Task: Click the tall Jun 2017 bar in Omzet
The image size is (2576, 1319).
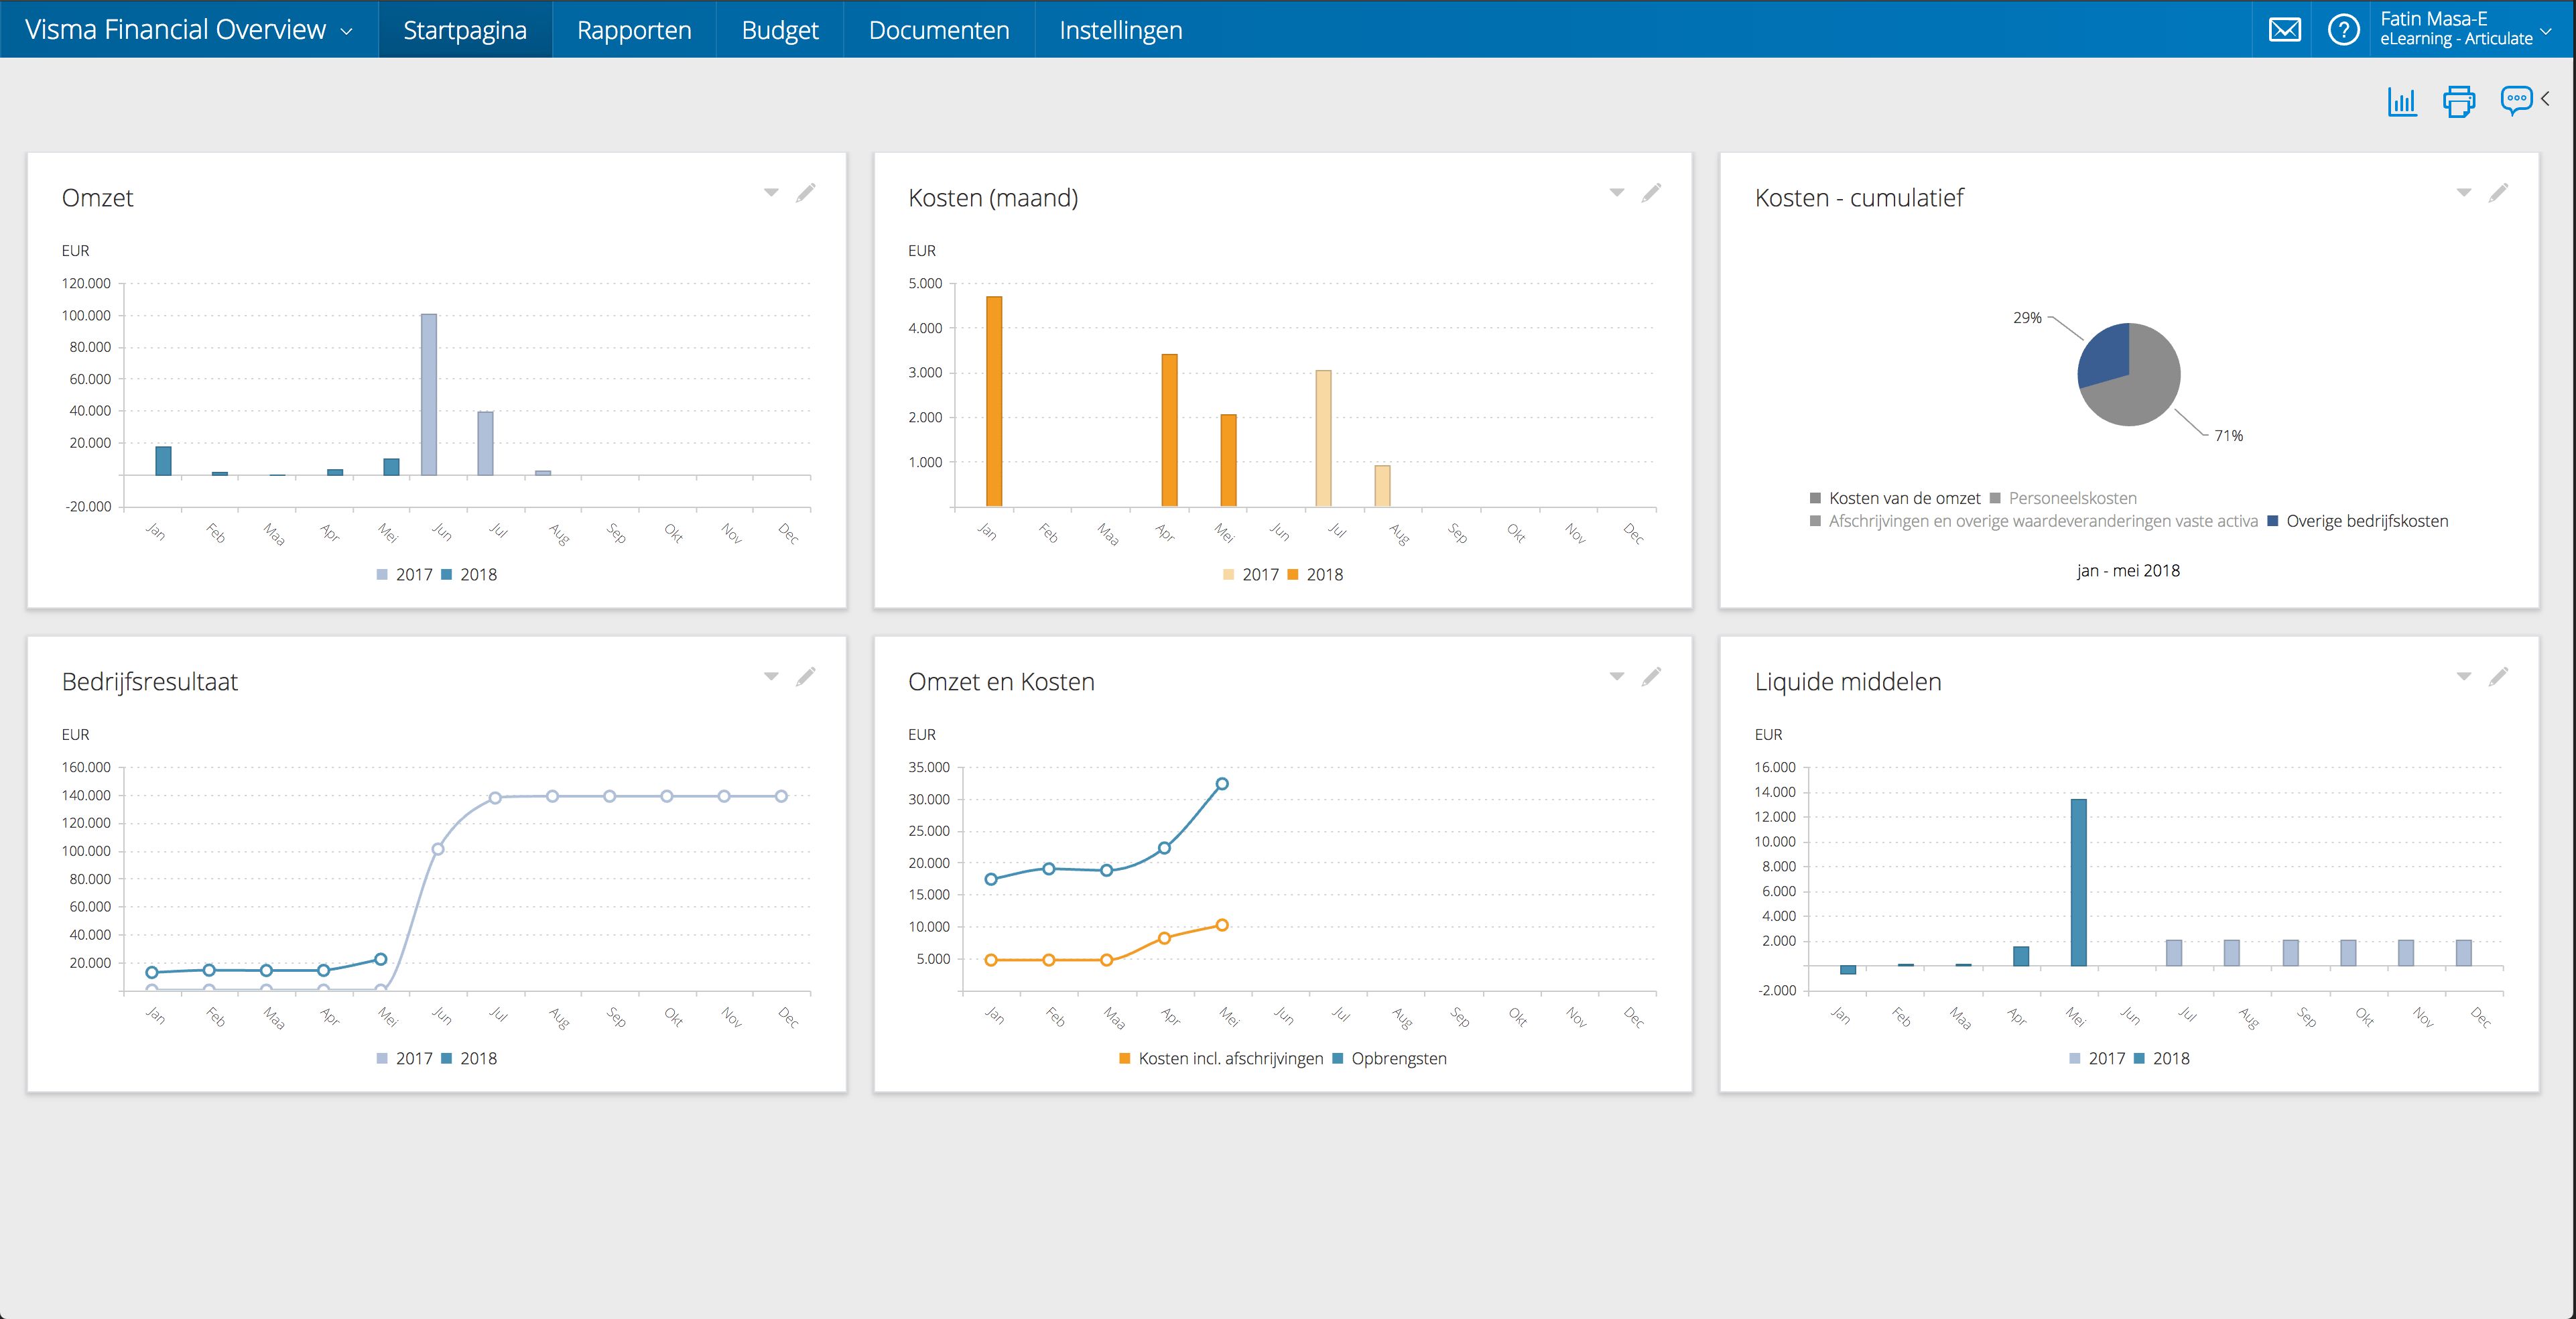Action: [x=428, y=394]
